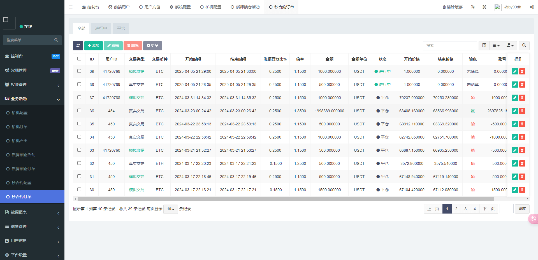Screen dimensions: 538x260
Task: Click the table search input field
Action: [450, 46]
